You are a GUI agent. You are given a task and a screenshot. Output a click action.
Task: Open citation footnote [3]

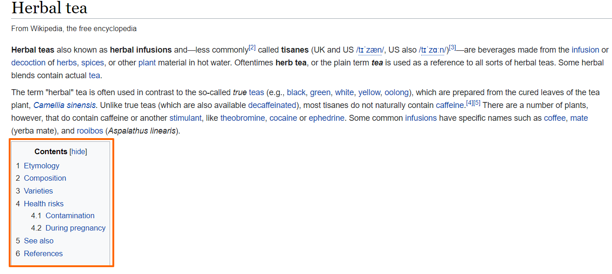(452, 48)
